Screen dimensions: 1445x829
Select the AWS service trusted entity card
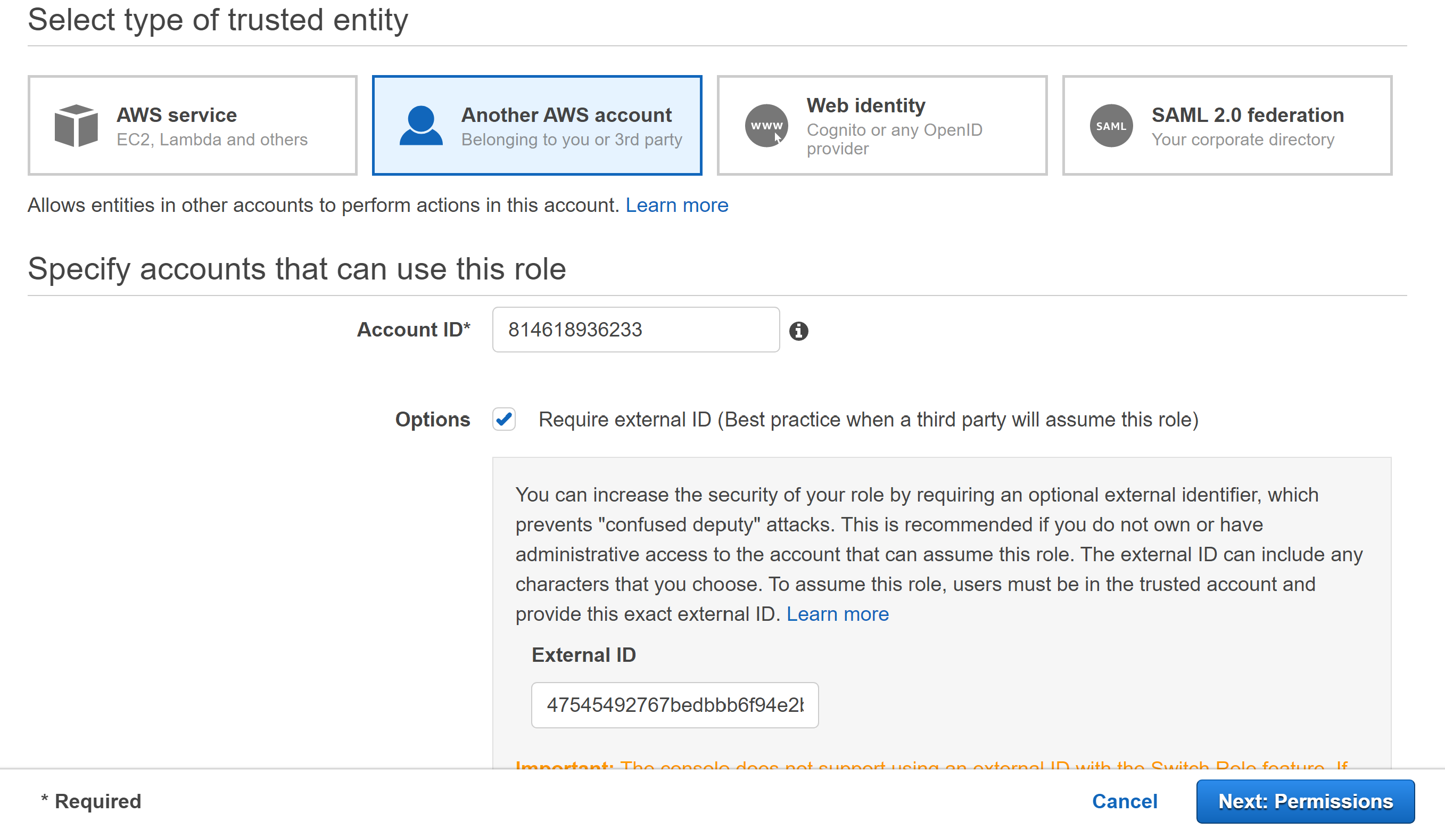click(x=192, y=125)
